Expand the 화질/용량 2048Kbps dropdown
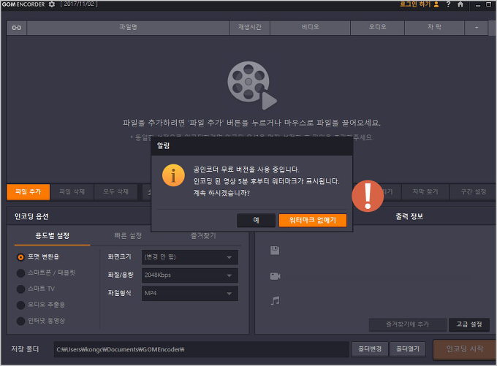 point(189,275)
